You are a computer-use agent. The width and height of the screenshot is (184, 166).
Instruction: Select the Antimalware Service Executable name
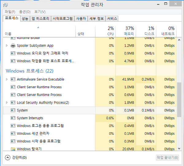click(40, 79)
